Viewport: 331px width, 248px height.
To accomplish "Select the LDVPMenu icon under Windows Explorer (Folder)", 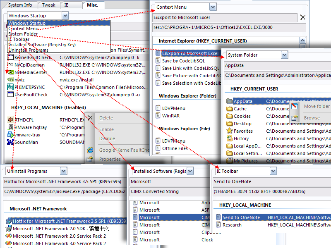I will (158, 108).
